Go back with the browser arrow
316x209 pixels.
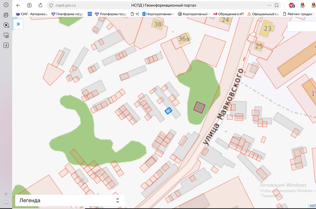point(18,5)
